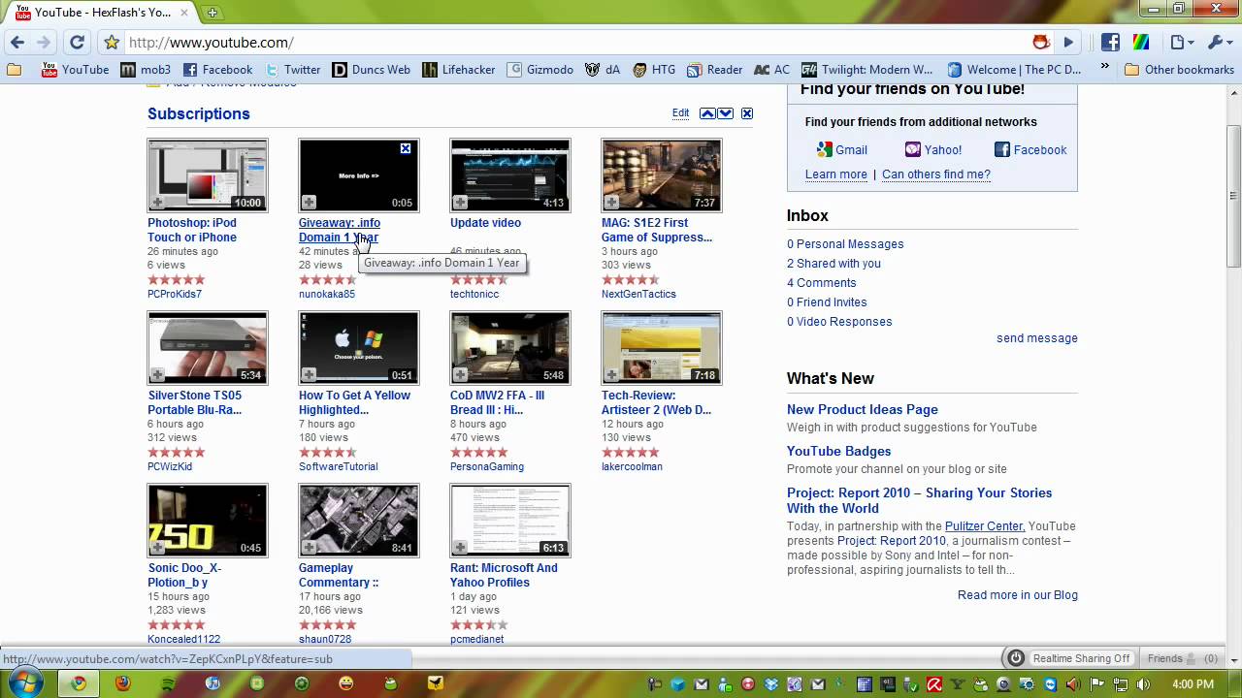The width and height of the screenshot is (1242, 698).
Task: Click Read more in our Blog
Action: tap(1018, 595)
